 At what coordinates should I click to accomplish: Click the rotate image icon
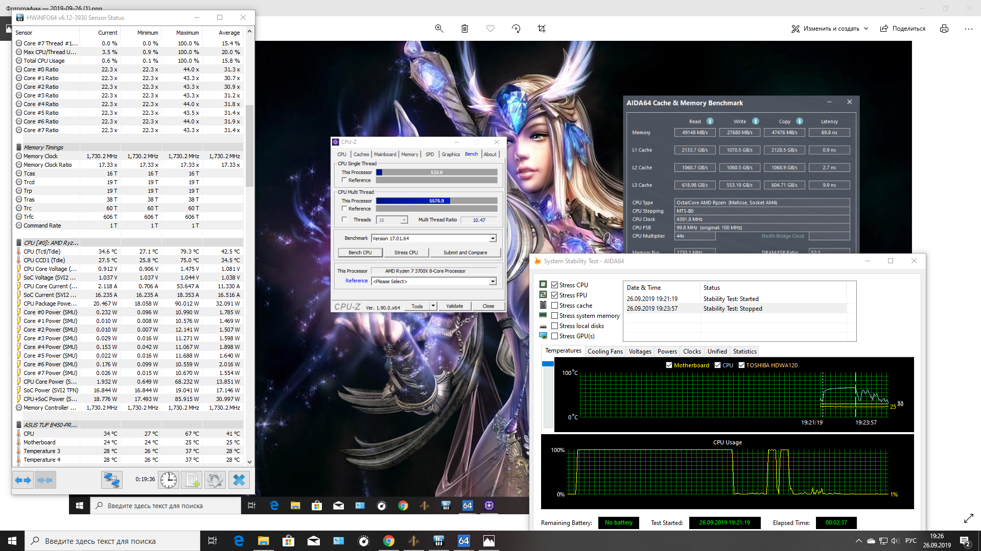click(x=516, y=29)
